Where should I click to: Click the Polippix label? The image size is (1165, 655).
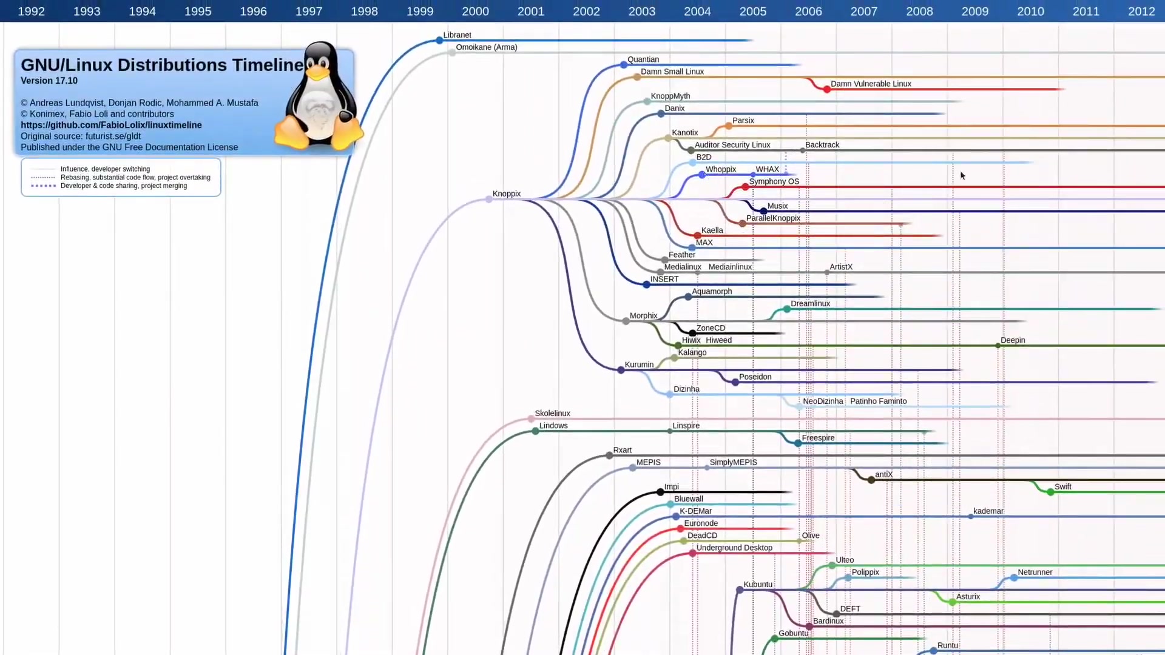pos(865,573)
